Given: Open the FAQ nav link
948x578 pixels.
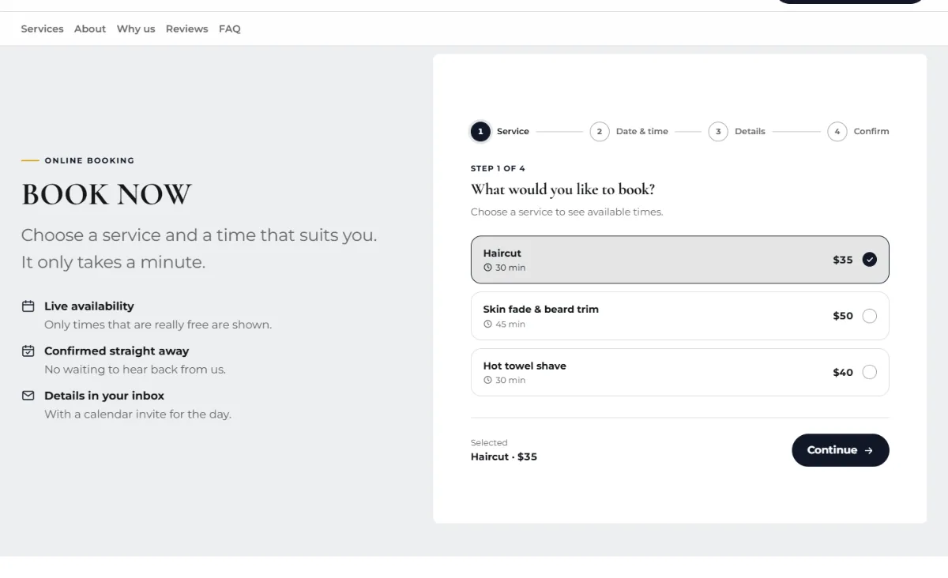Looking at the screenshot, I should [x=230, y=28].
